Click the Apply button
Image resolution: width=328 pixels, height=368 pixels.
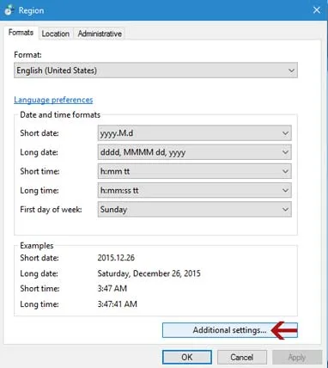point(297,357)
